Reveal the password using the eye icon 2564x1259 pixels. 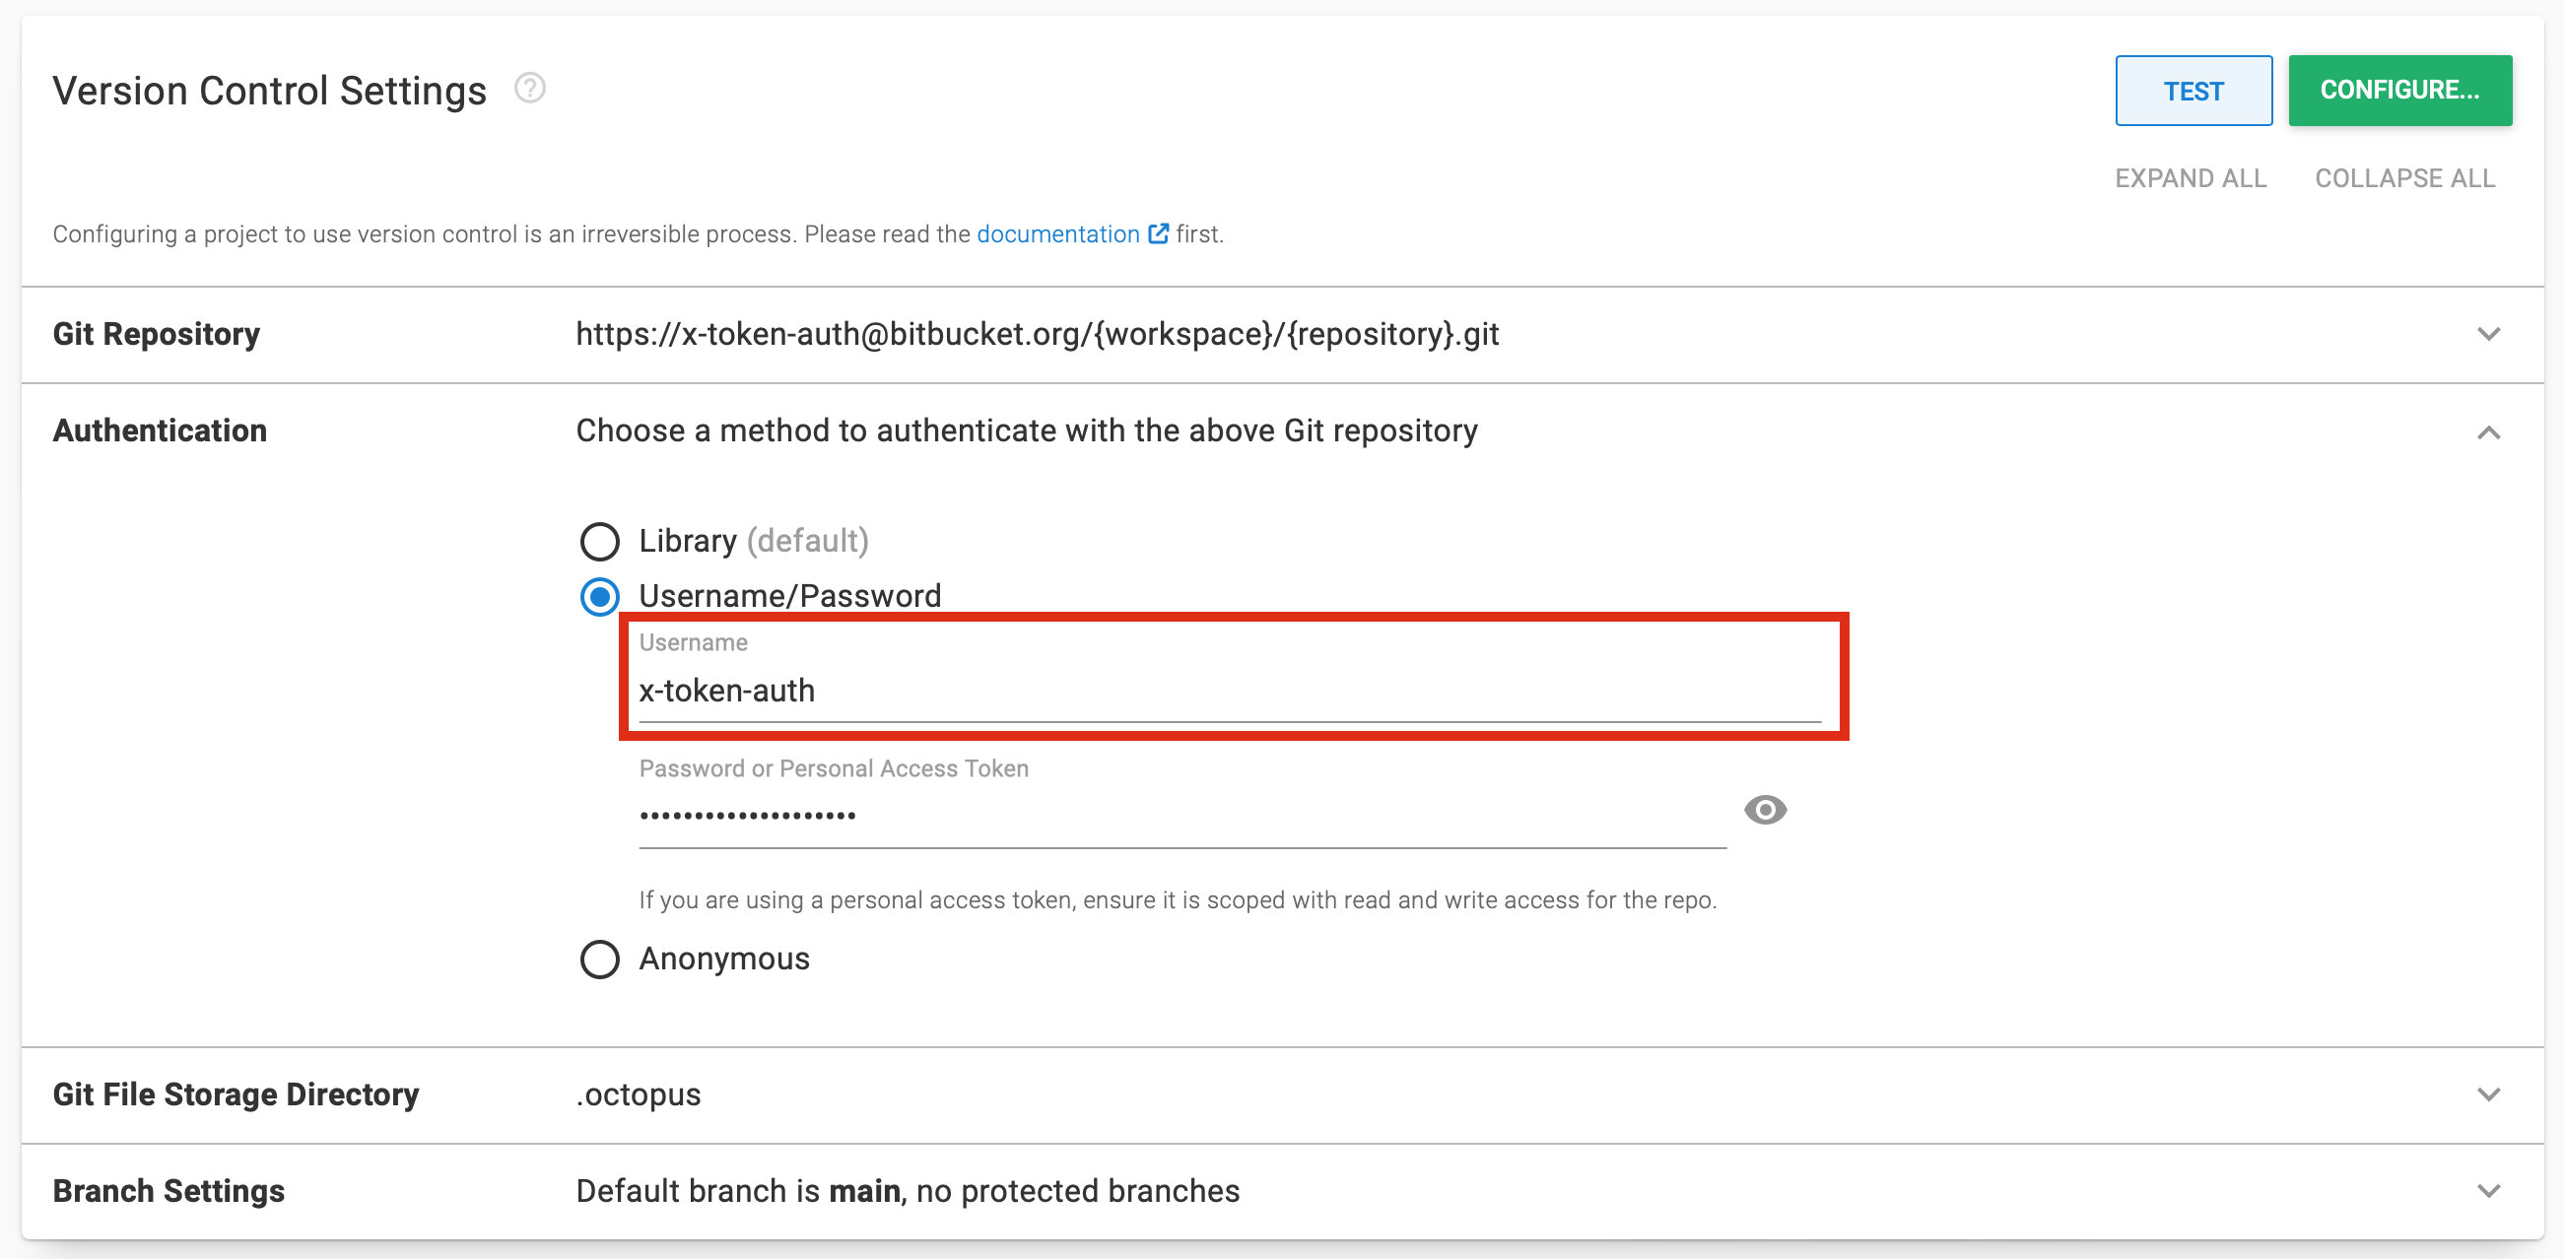tap(1766, 810)
